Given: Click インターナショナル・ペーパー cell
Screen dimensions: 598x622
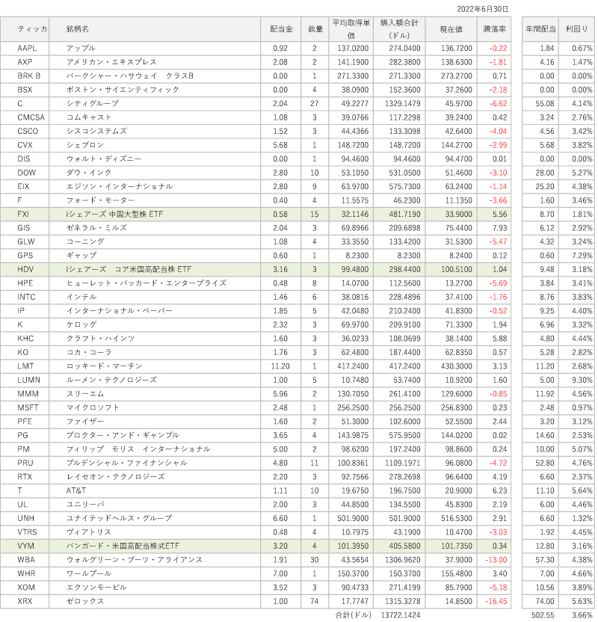Looking at the screenshot, I should tap(155, 311).
